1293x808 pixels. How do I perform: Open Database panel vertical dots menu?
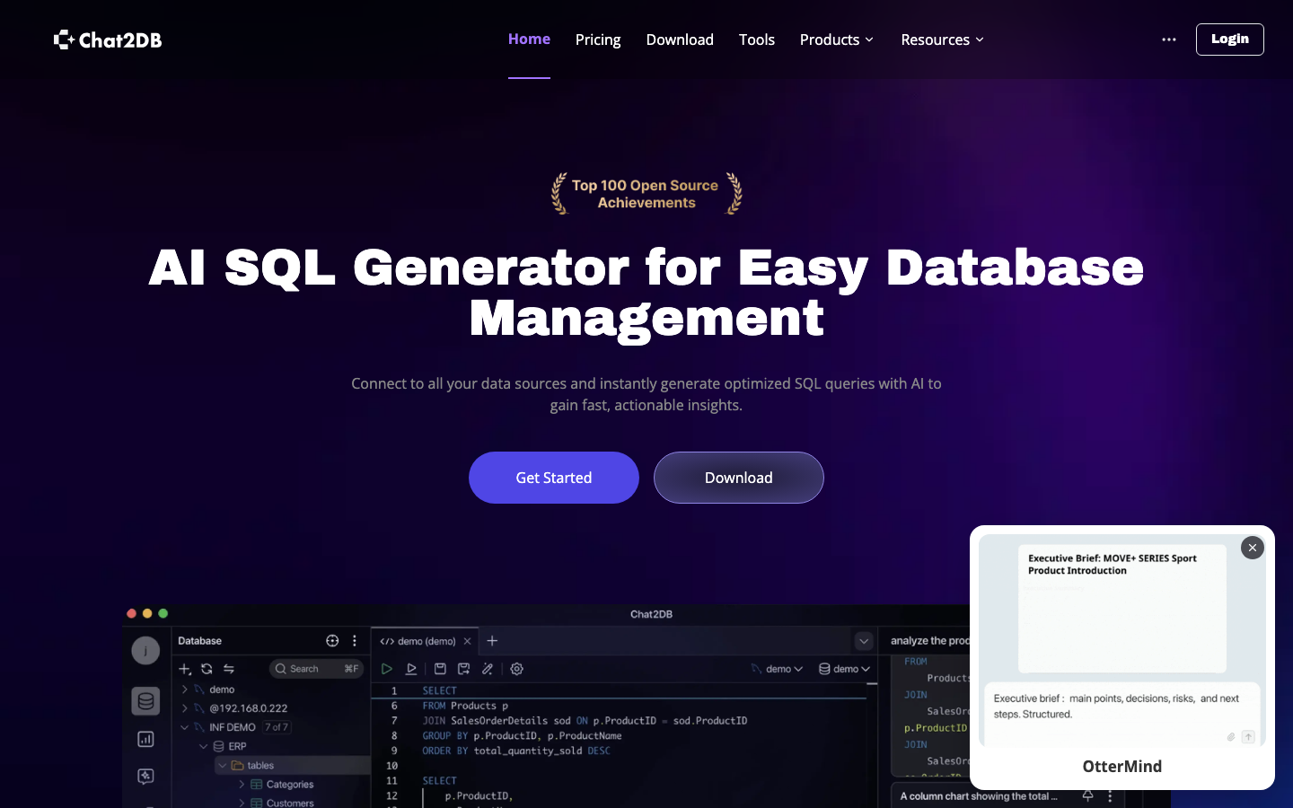click(x=355, y=641)
